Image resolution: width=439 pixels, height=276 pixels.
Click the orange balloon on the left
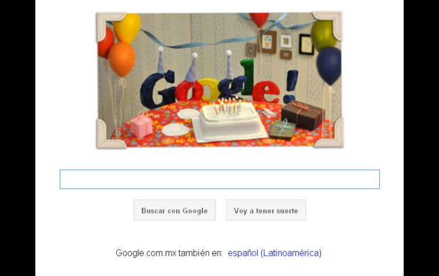tap(121, 59)
